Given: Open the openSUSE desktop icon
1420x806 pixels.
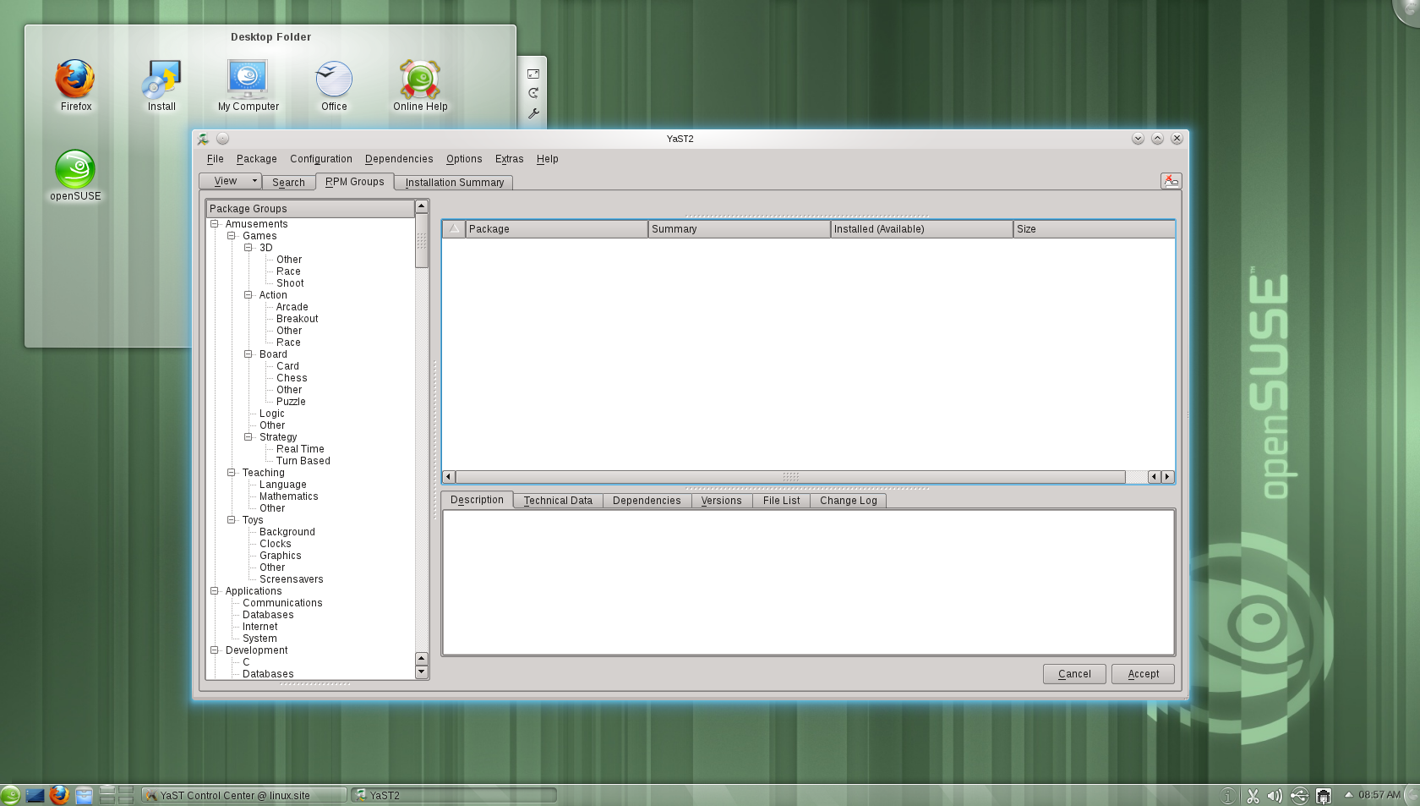Looking at the screenshot, I should coord(75,175).
